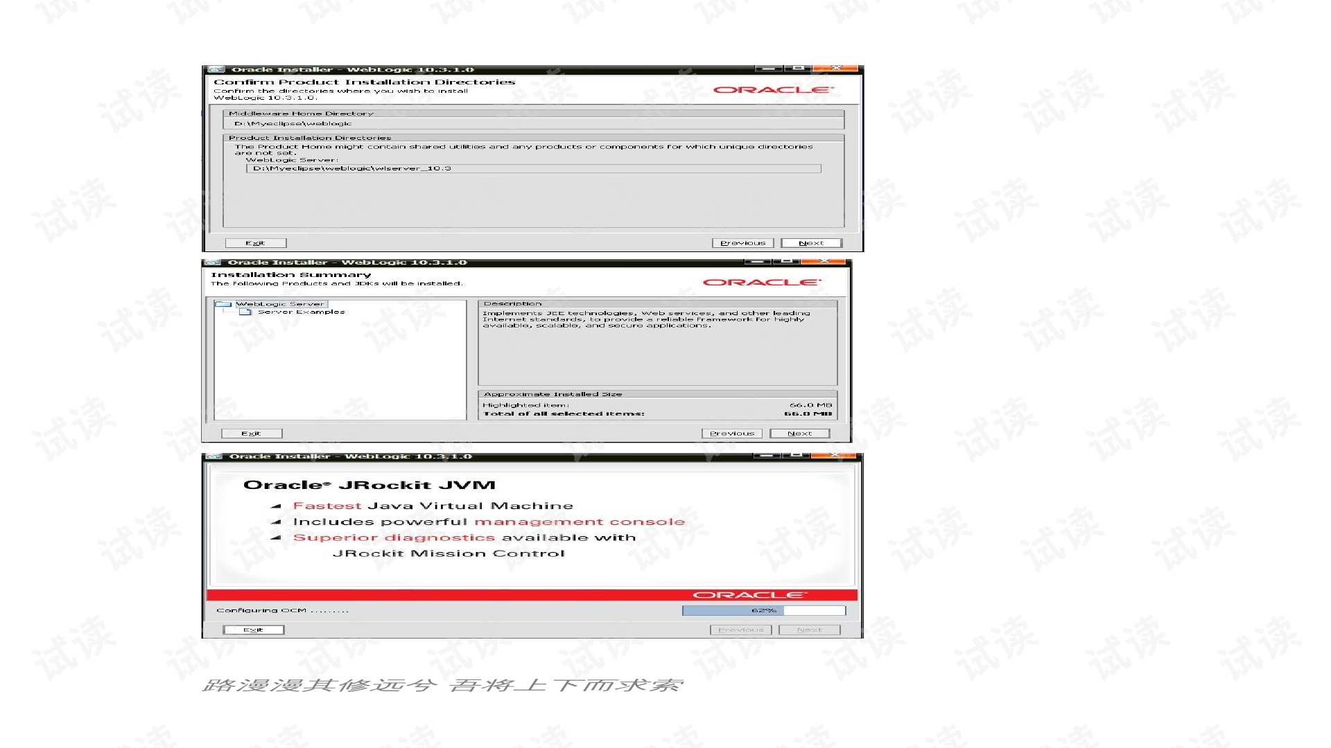Minimize the Confirm Product Installation Directories window
Screen dimensions: 1331x748
point(768,69)
